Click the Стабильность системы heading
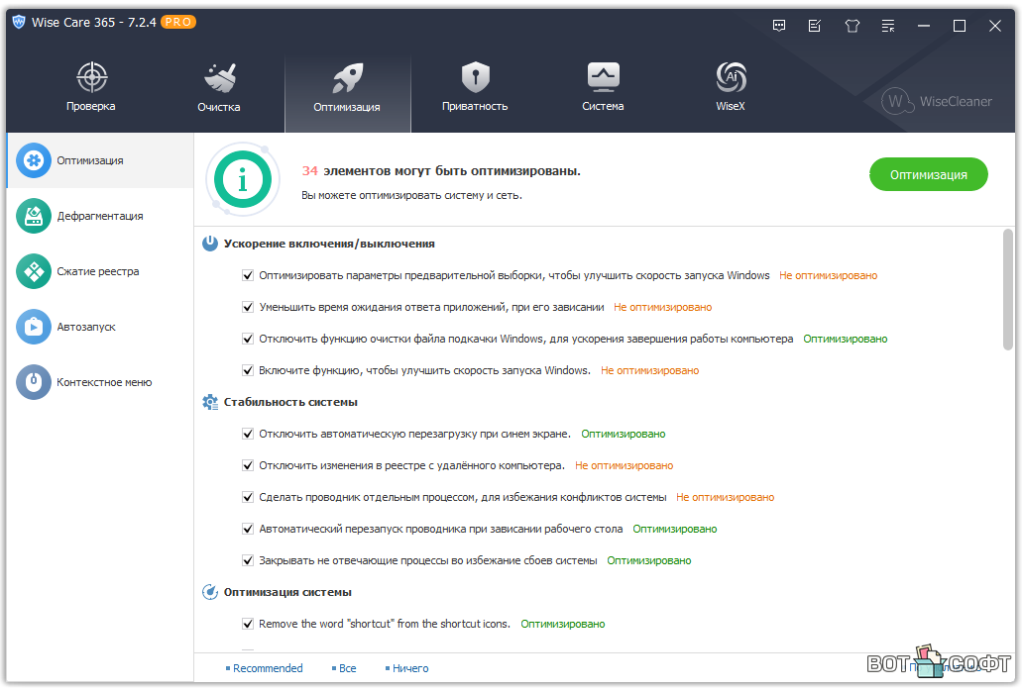 click(x=290, y=402)
